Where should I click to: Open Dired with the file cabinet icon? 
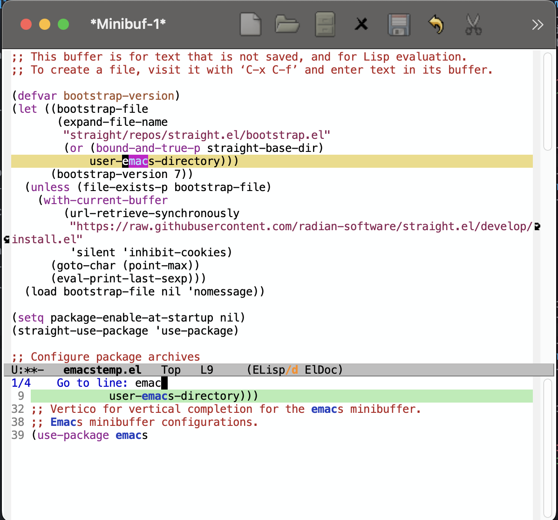[x=325, y=25]
